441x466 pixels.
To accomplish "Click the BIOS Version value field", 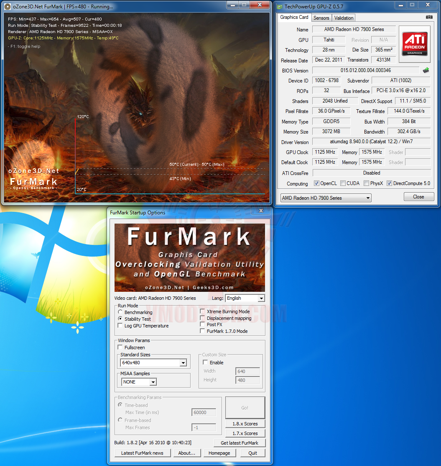I will pyautogui.click(x=366, y=70).
